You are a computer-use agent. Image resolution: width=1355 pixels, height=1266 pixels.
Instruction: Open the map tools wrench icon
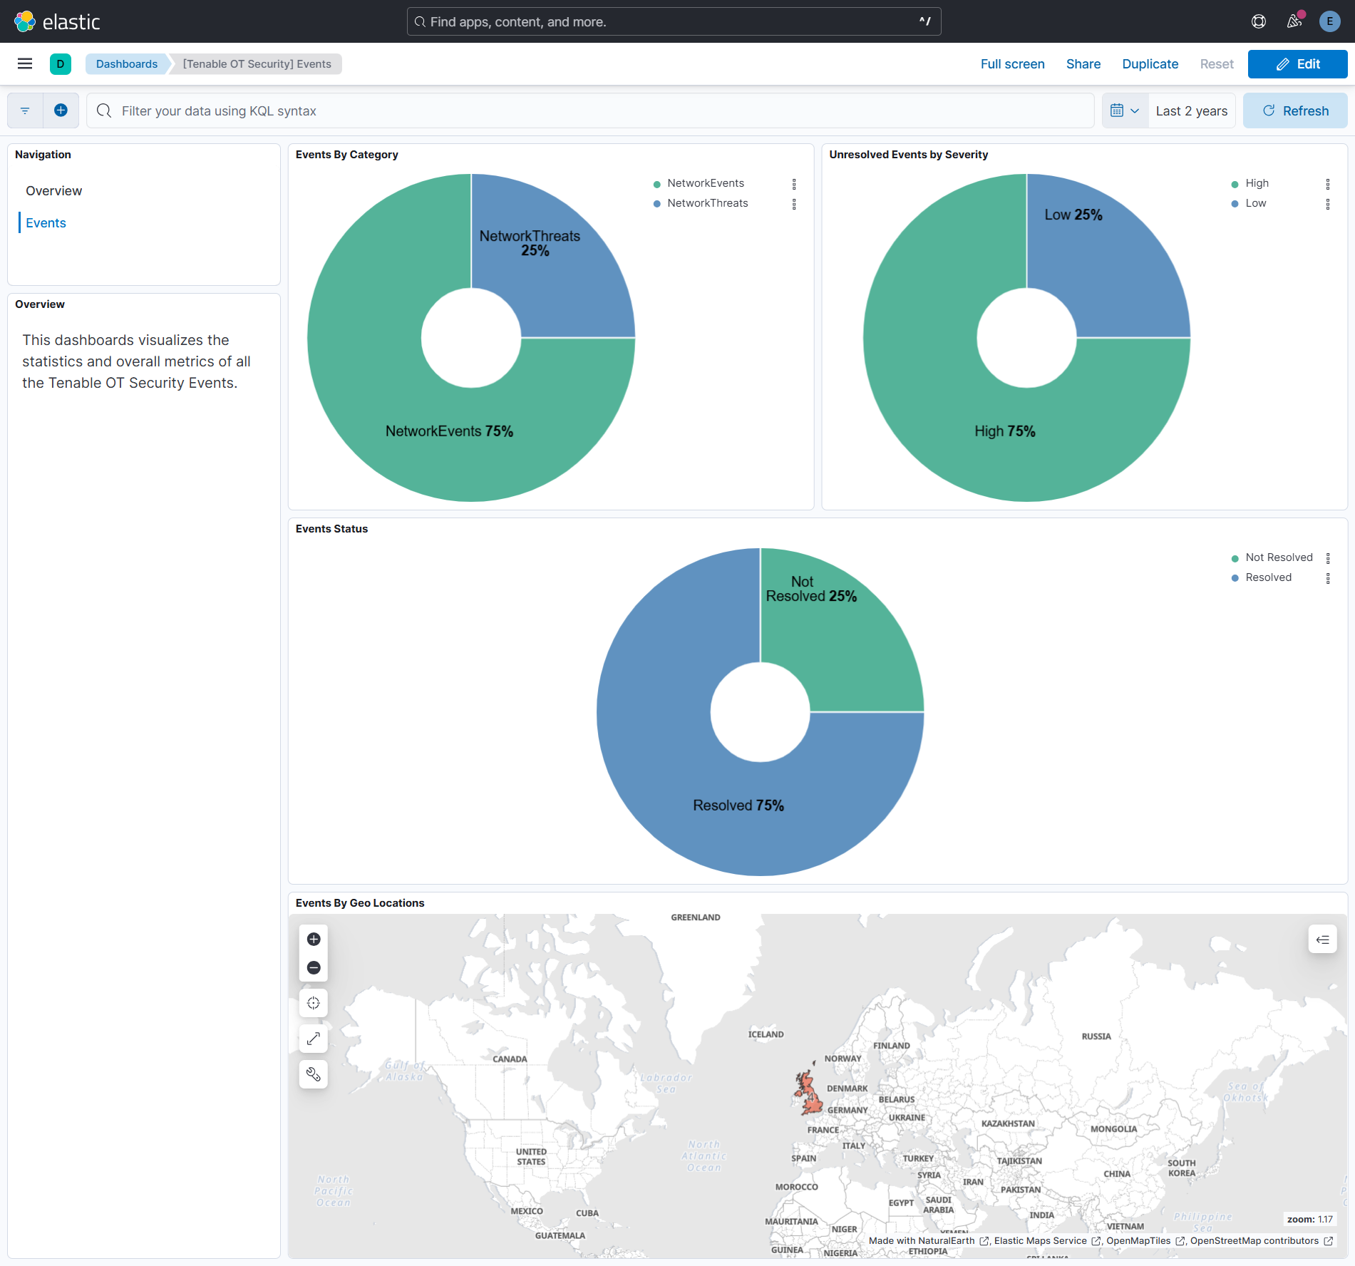[314, 1074]
